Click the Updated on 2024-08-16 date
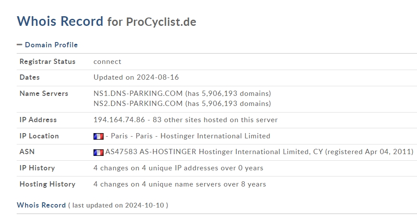 point(136,77)
